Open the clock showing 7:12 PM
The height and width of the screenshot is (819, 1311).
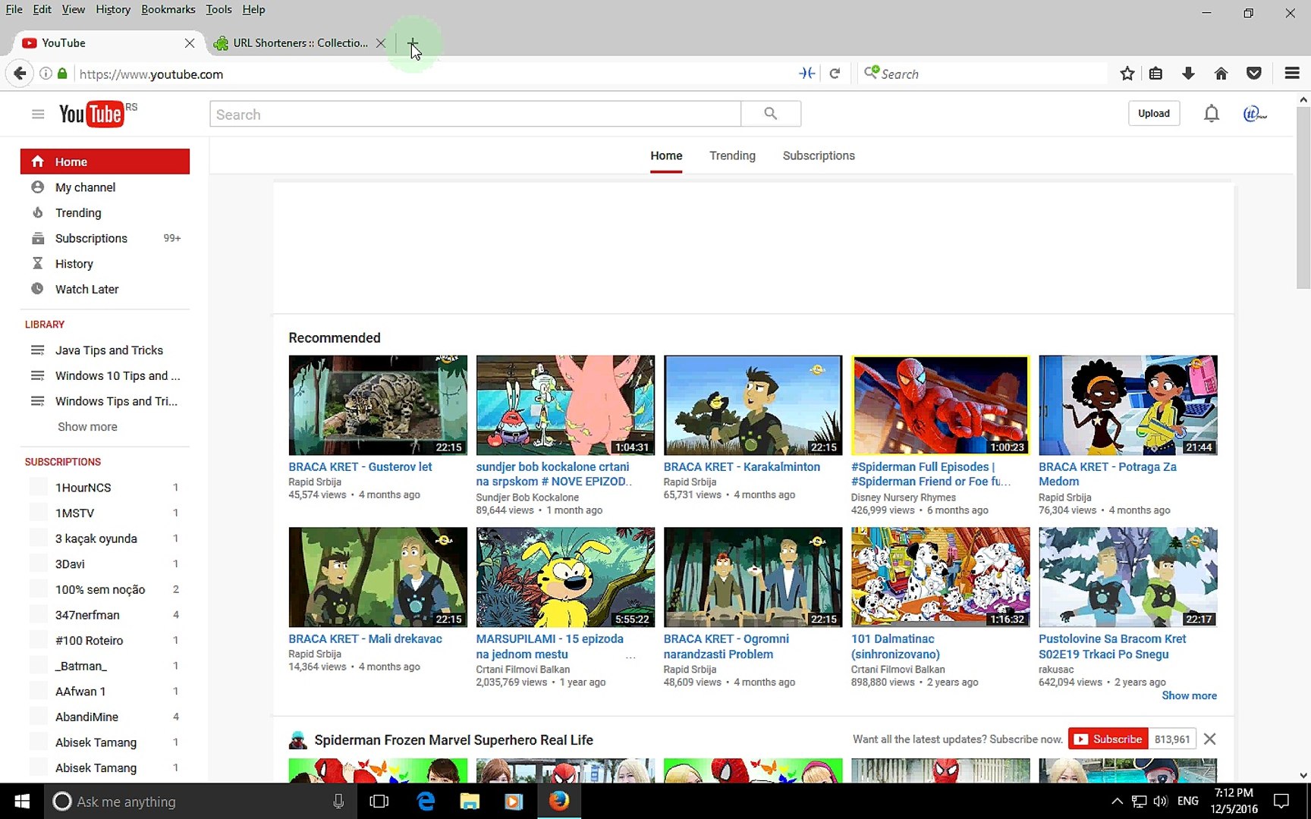(1234, 802)
